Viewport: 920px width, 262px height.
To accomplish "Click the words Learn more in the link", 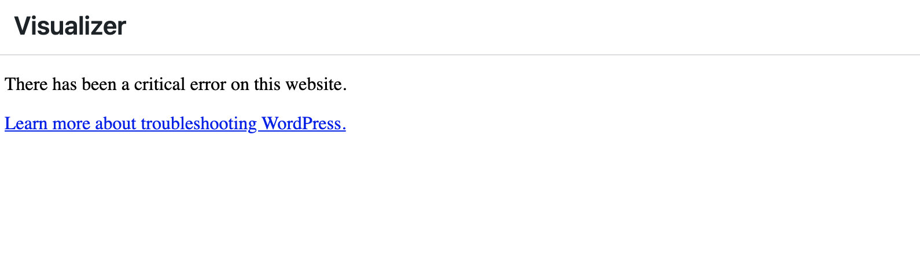I will coord(47,123).
